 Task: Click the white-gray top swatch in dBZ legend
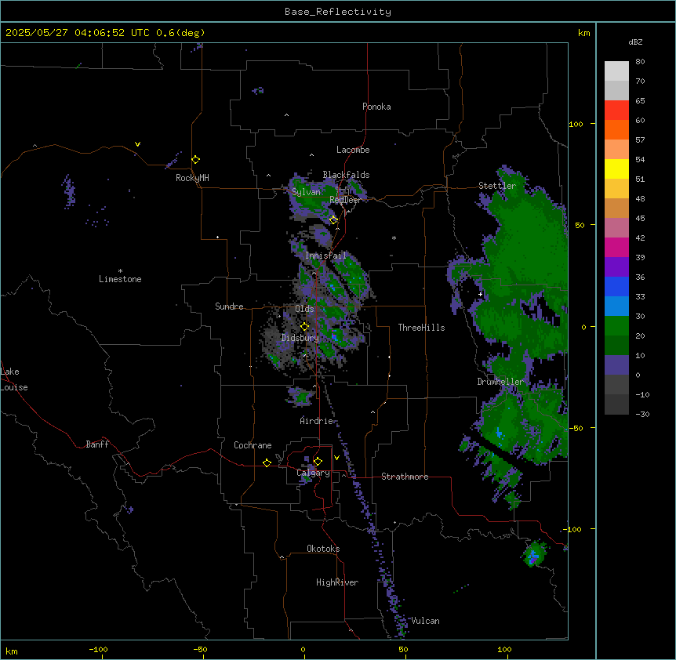click(x=616, y=71)
